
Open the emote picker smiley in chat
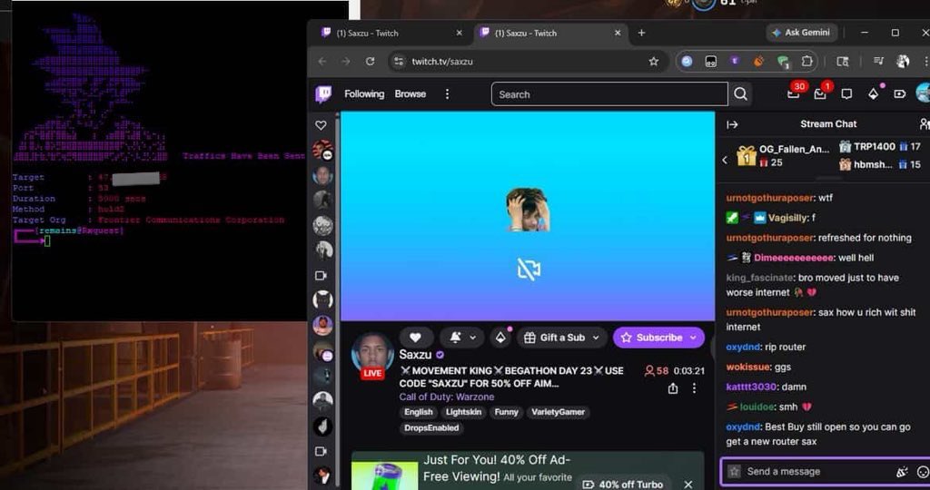[923, 472]
